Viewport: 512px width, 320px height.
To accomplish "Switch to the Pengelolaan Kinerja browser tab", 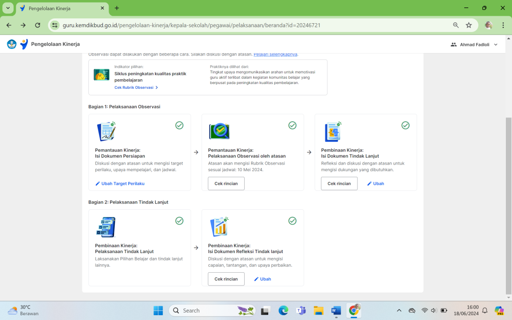I will [x=61, y=8].
